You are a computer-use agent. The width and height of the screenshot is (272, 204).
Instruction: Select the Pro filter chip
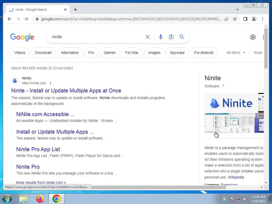91,53
